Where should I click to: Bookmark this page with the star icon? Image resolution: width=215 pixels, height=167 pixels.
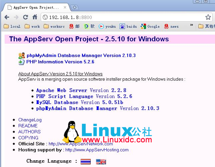[208, 17]
